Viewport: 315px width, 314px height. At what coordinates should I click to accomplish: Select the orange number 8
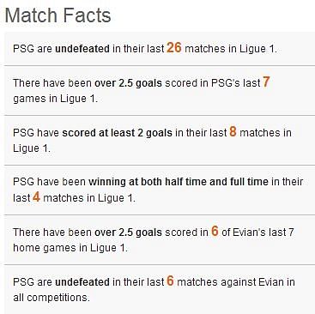(233, 131)
